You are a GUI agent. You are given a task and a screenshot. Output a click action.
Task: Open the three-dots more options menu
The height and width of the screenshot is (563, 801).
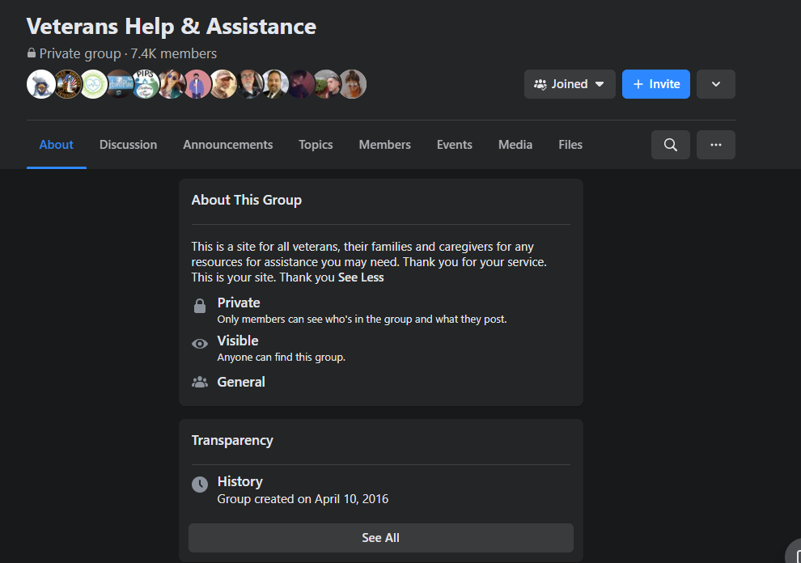715,145
